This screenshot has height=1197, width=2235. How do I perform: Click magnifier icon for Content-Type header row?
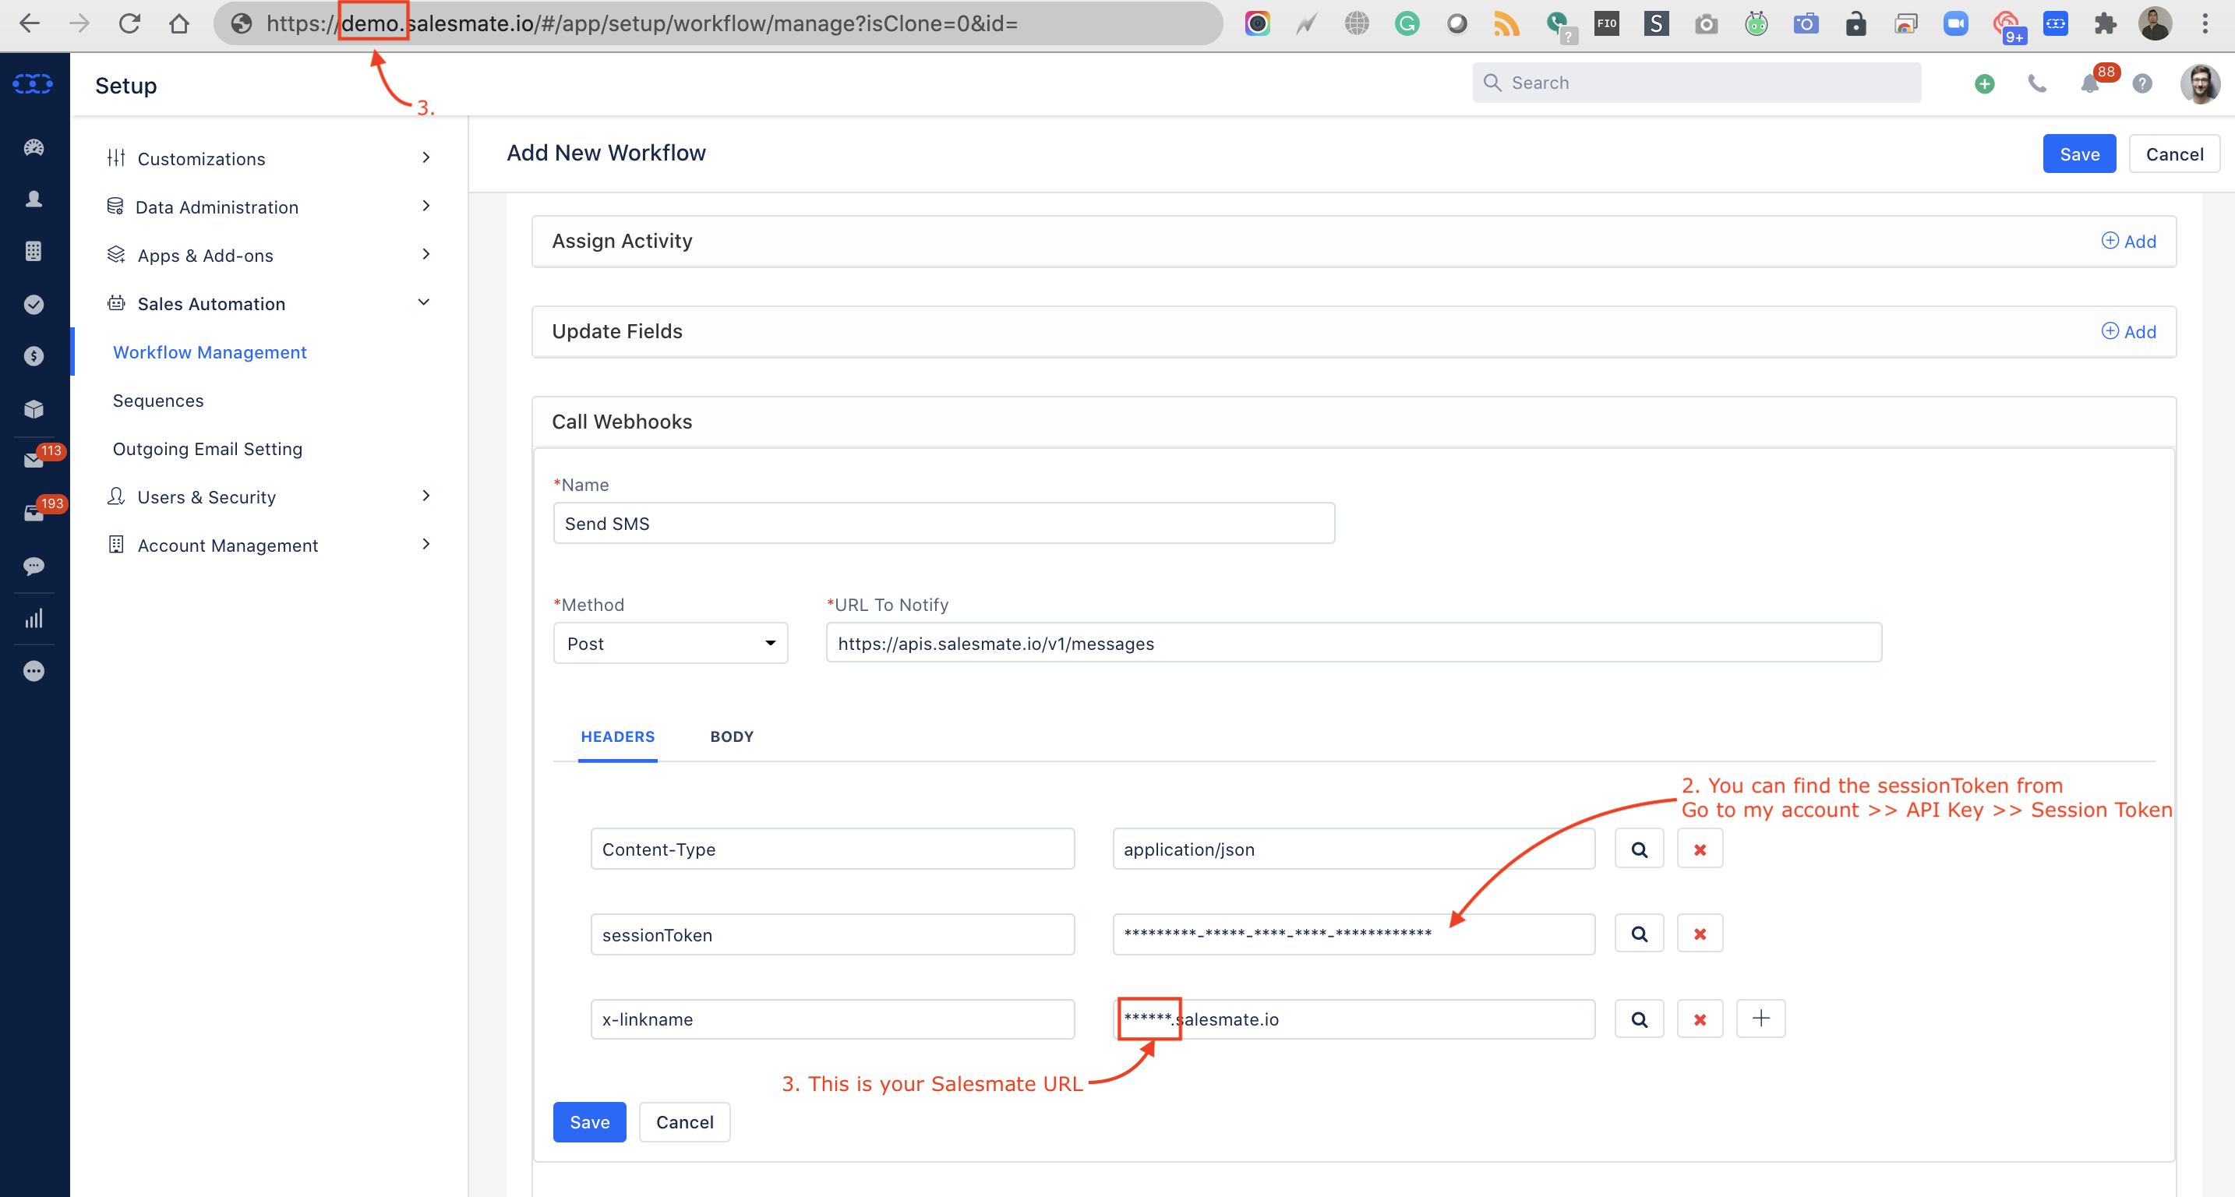(x=1639, y=849)
